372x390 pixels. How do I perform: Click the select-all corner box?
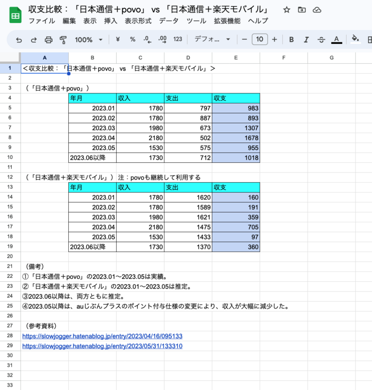pyautogui.click(x=10, y=58)
